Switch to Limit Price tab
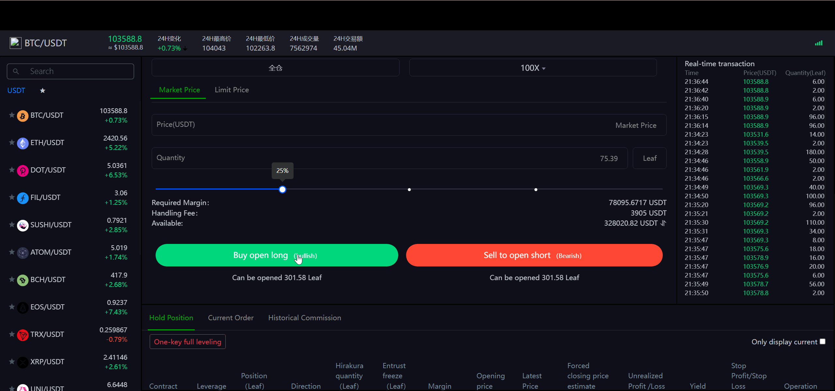This screenshot has width=835, height=391. [x=232, y=90]
